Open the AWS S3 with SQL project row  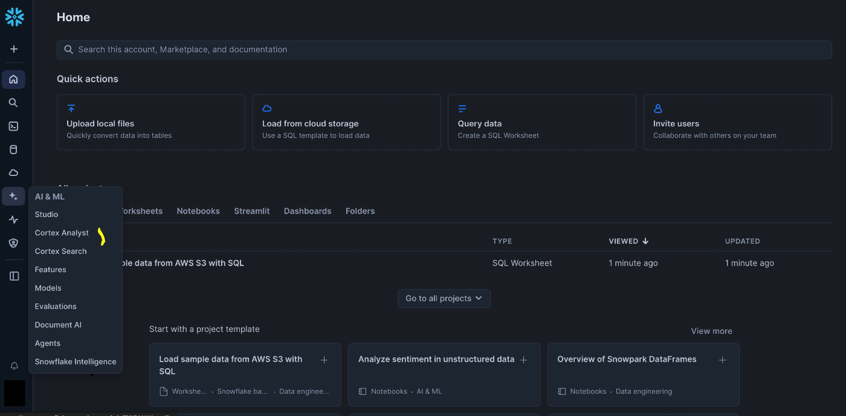click(x=444, y=263)
